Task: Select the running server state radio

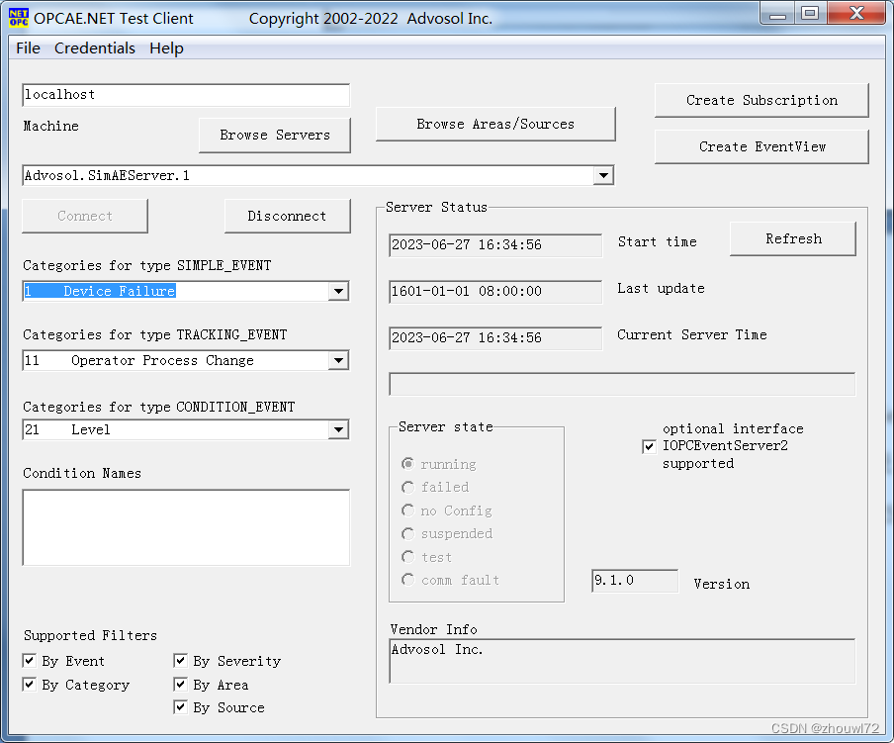Action: (x=407, y=464)
